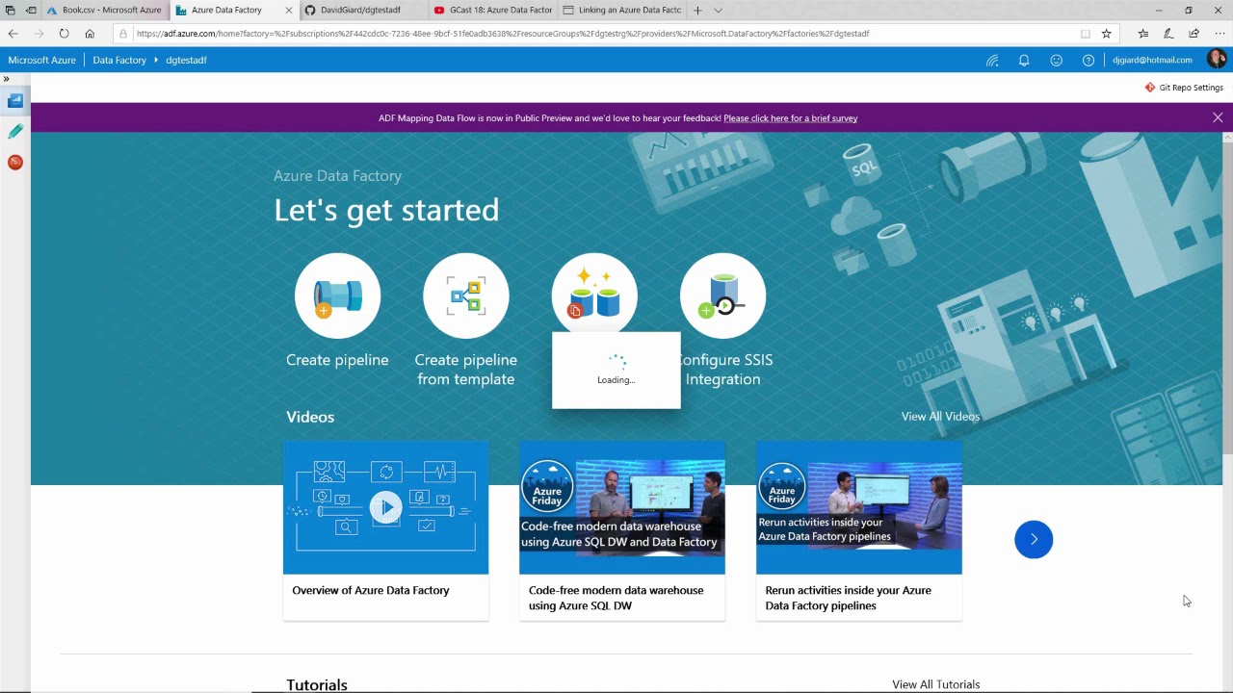Click the Create pipeline from template icon
Image resolution: width=1233 pixels, height=693 pixels.
point(466,295)
